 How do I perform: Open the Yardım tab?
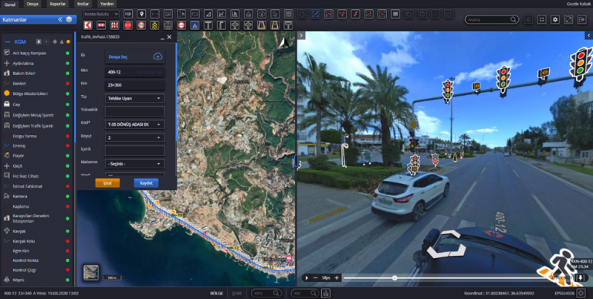(107, 4)
